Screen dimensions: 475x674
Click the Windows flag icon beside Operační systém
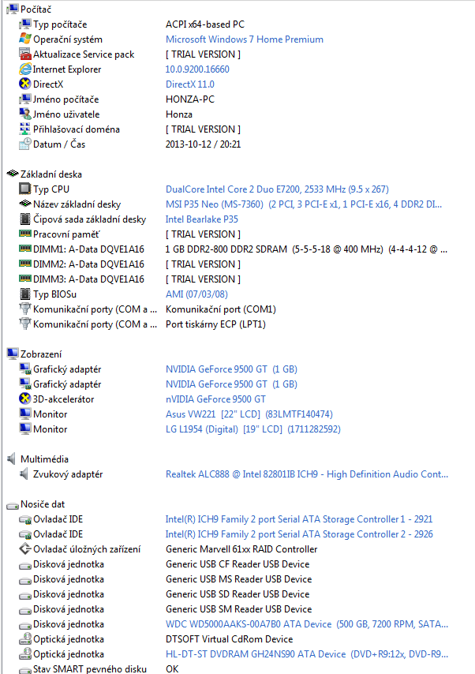(25, 39)
